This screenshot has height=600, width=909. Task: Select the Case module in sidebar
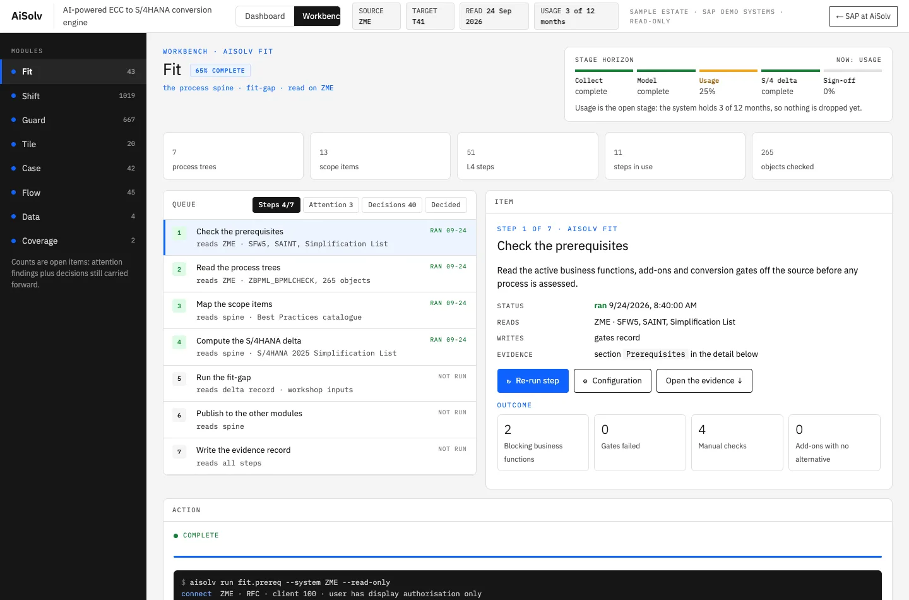tap(73, 168)
